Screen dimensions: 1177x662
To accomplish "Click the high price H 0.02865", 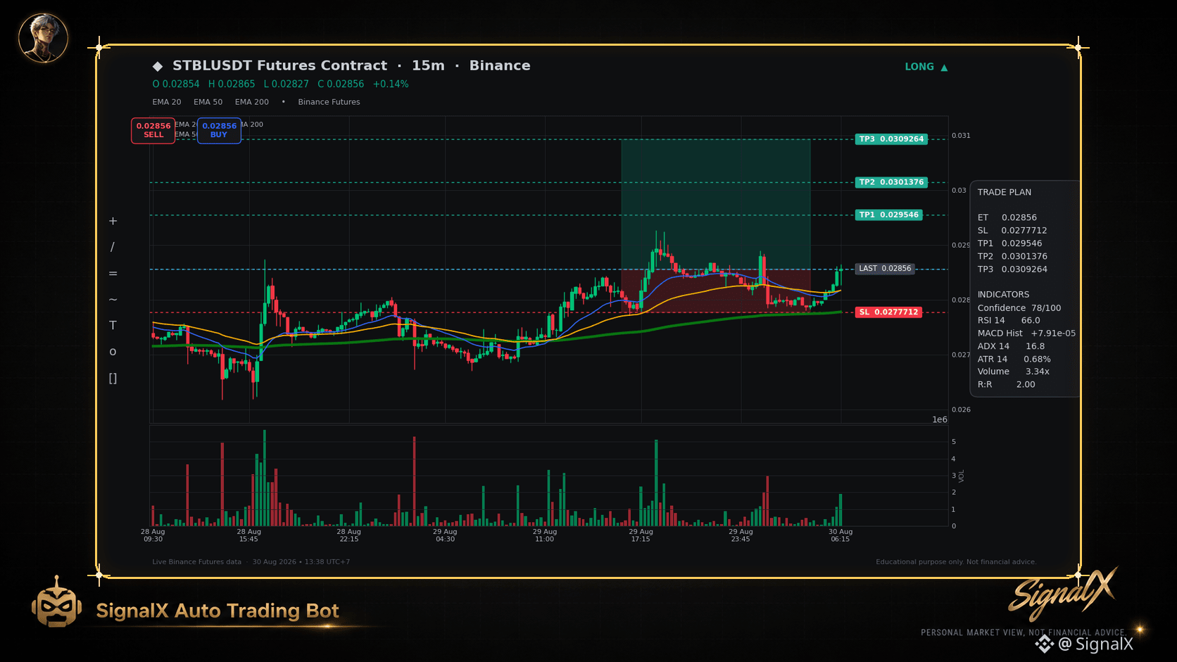I will coord(232,84).
